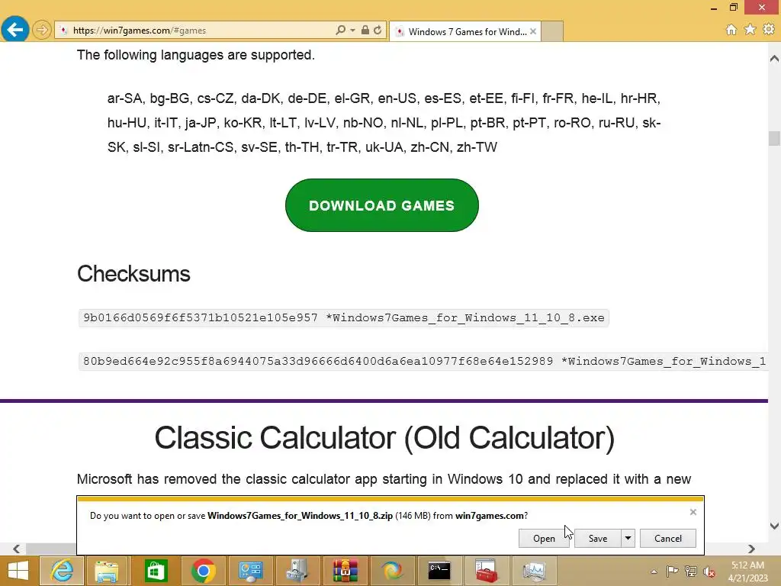Show hidden tray icons arrow
The image size is (781, 586).
pos(654,572)
